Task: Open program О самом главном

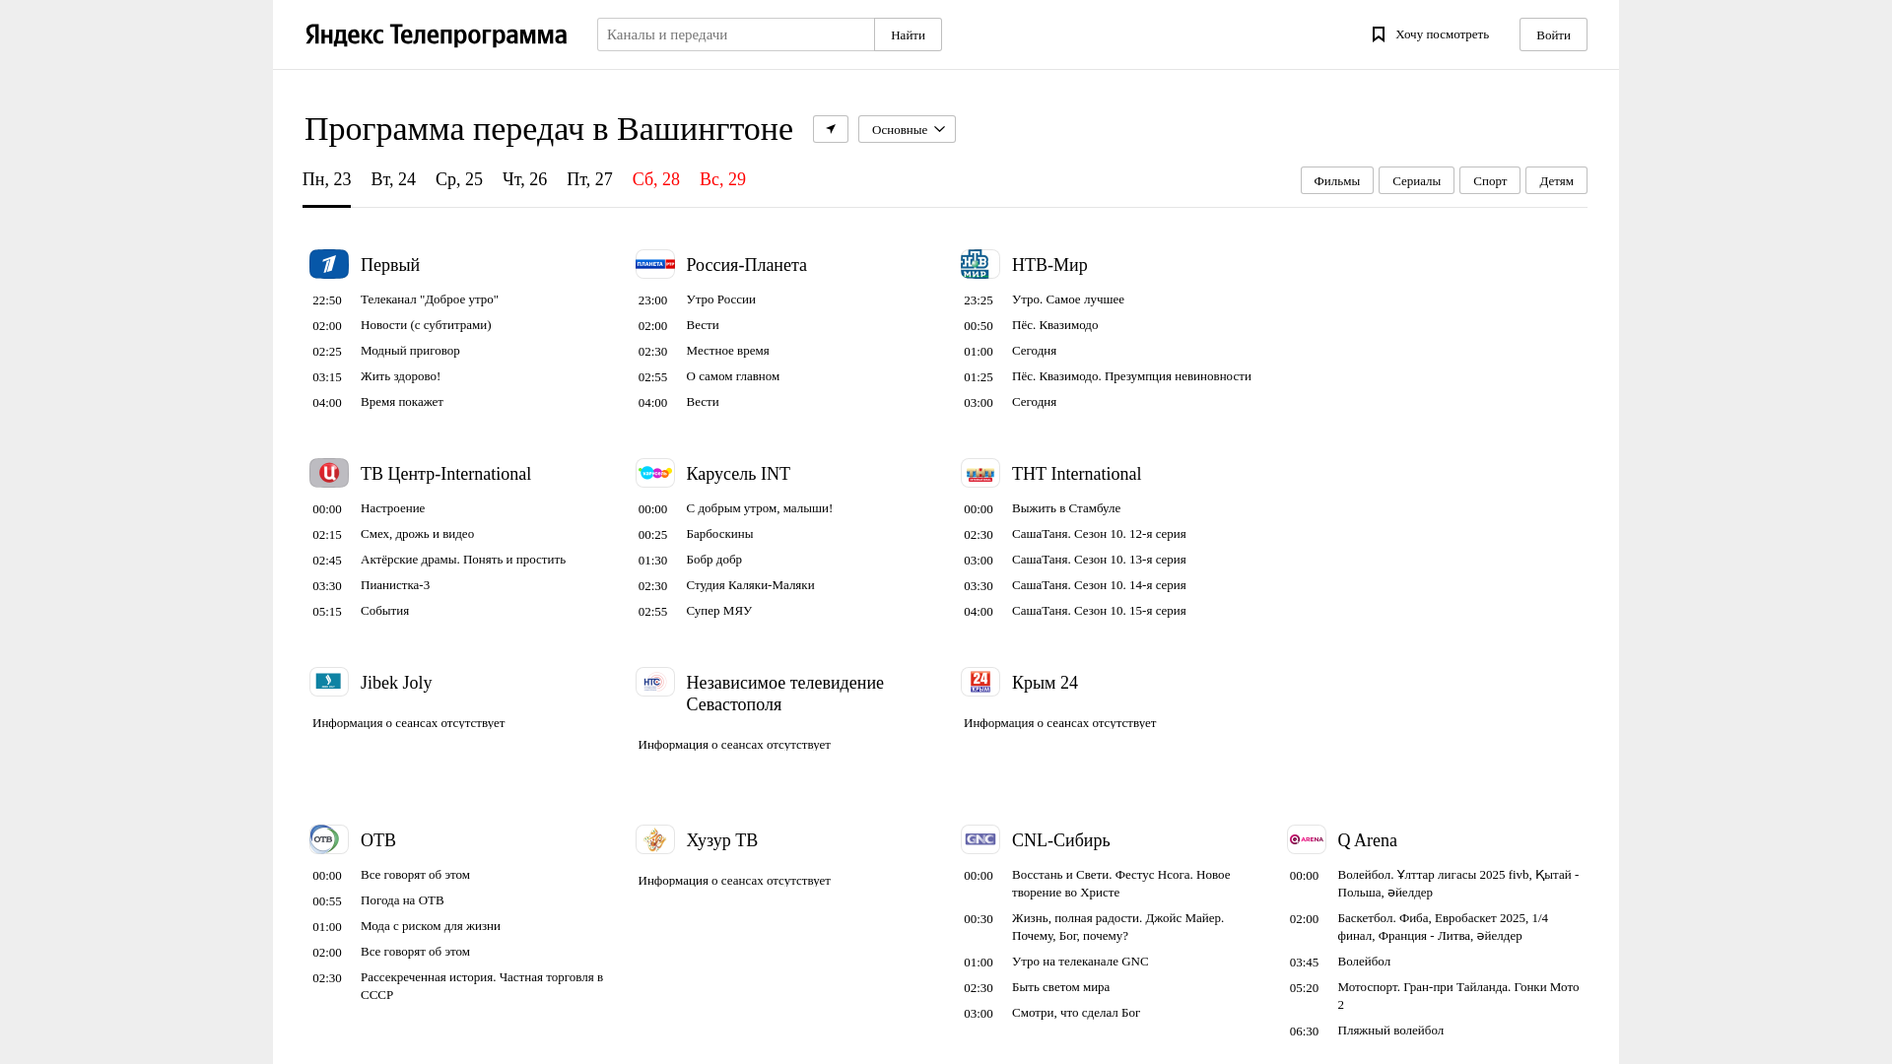Action: (733, 376)
